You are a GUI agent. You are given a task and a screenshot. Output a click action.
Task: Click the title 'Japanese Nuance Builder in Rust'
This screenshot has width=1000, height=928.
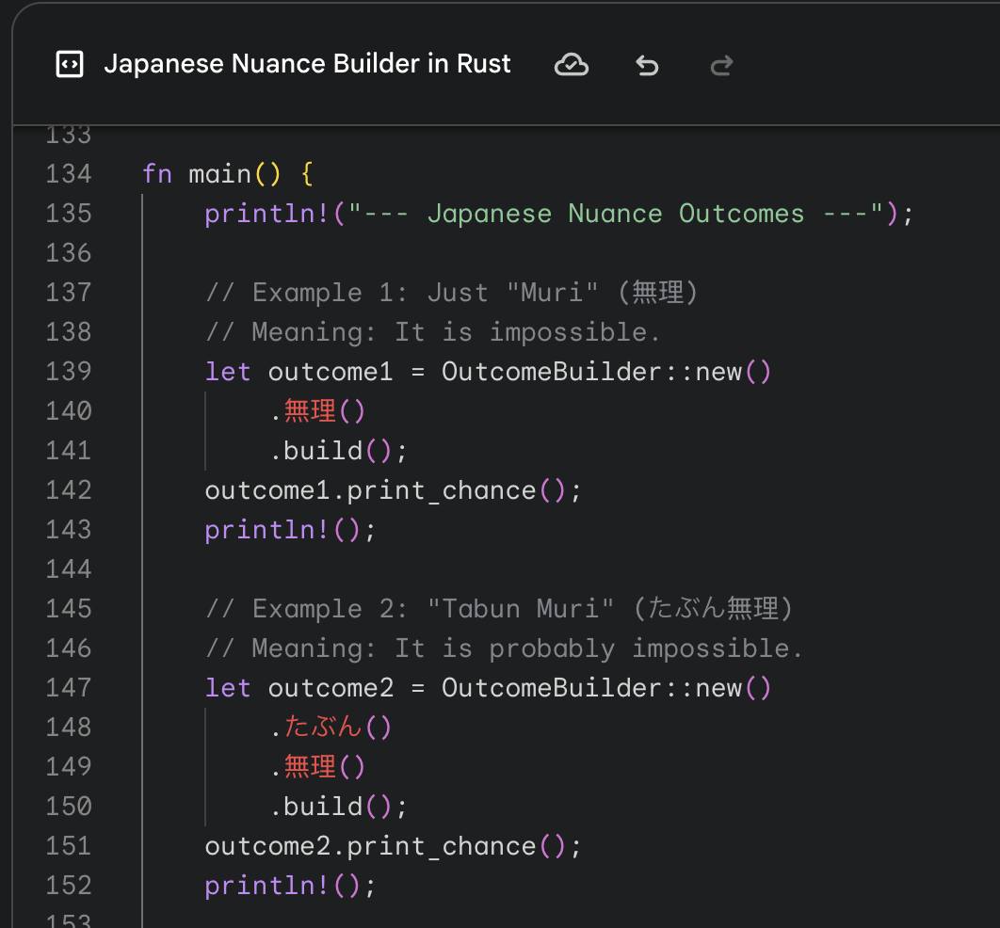coord(307,64)
